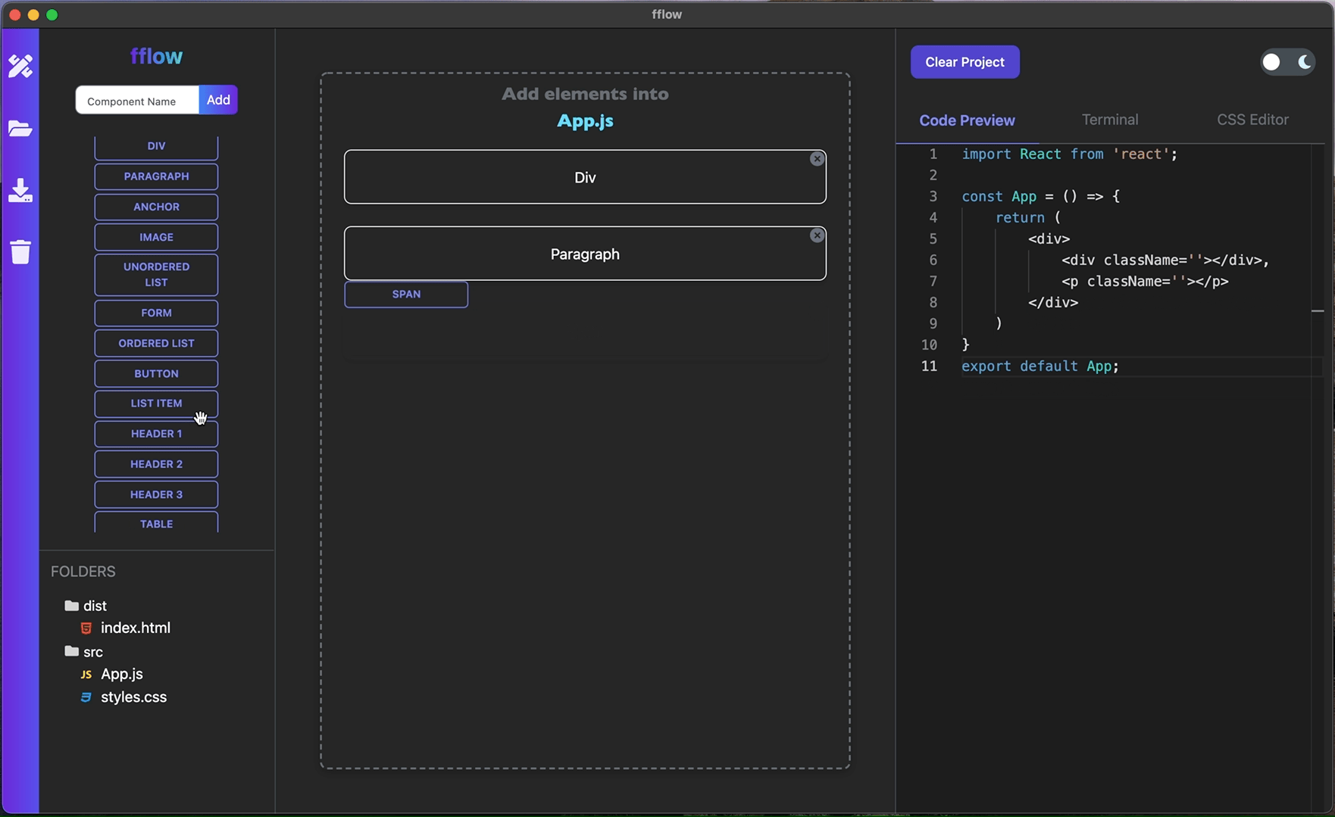1335x817 pixels.
Task: Select the ANCHOR element button
Action: pos(156,207)
